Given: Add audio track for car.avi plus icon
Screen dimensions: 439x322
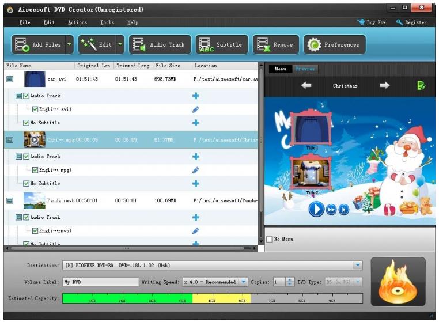Looking at the screenshot, I should coord(196,96).
